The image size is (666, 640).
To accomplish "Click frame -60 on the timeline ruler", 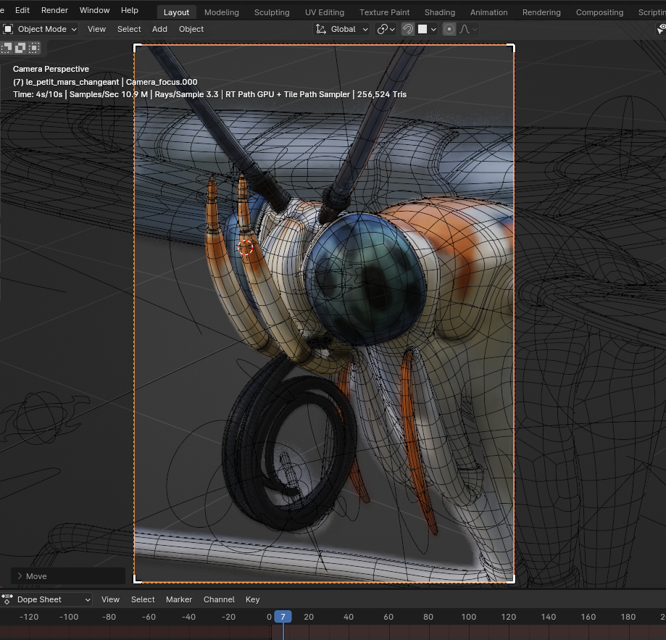I will pos(149,617).
